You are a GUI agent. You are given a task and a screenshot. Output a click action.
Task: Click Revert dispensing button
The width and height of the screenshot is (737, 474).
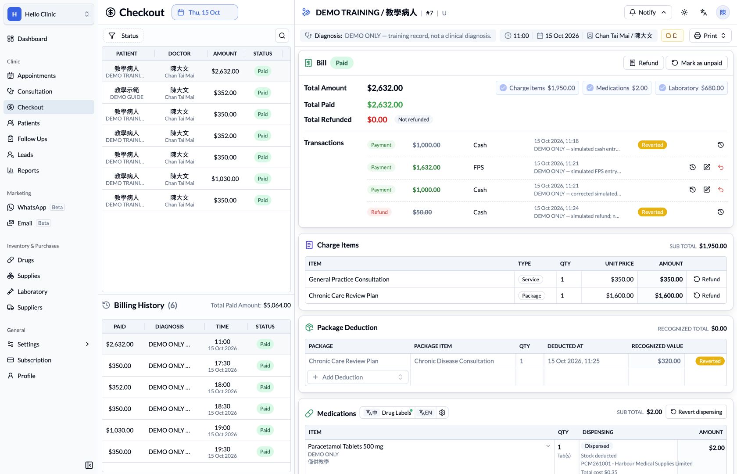(x=696, y=412)
